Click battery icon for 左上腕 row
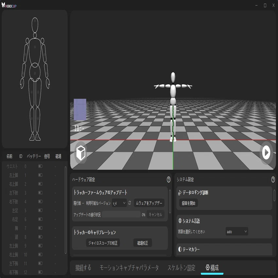 [40, 246]
